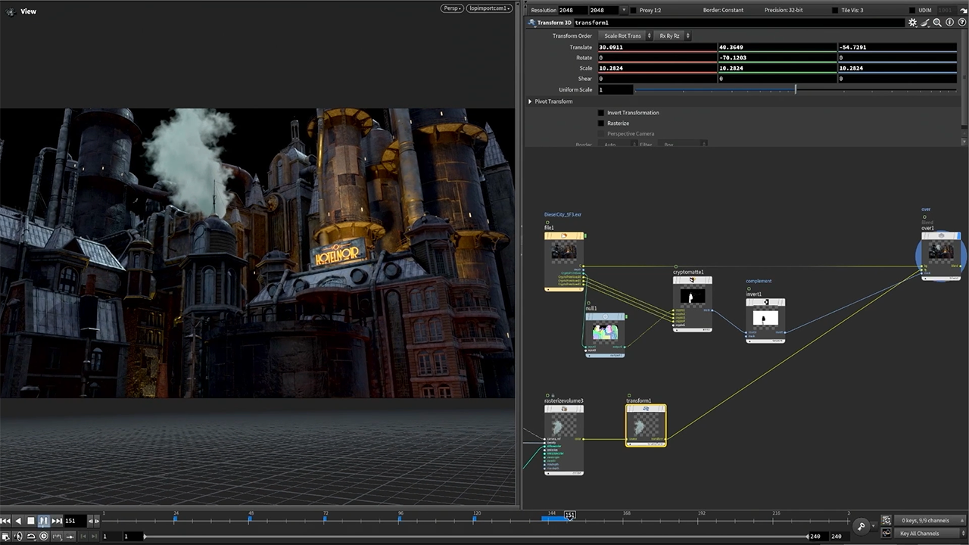Open the 'Rx Ry Rz' rotation order dropdown
The image size is (969, 545).
pyautogui.click(x=673, y=36)
